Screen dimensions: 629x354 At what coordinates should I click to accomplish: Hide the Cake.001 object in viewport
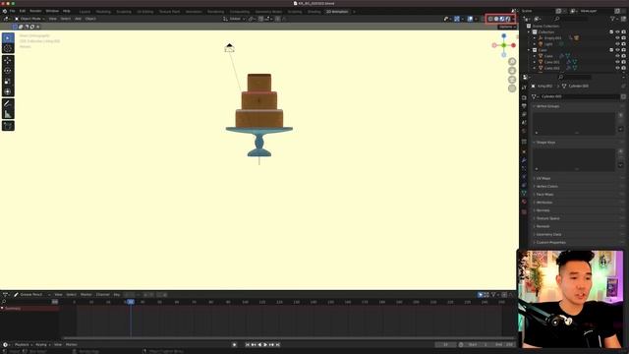coord(618,62)
